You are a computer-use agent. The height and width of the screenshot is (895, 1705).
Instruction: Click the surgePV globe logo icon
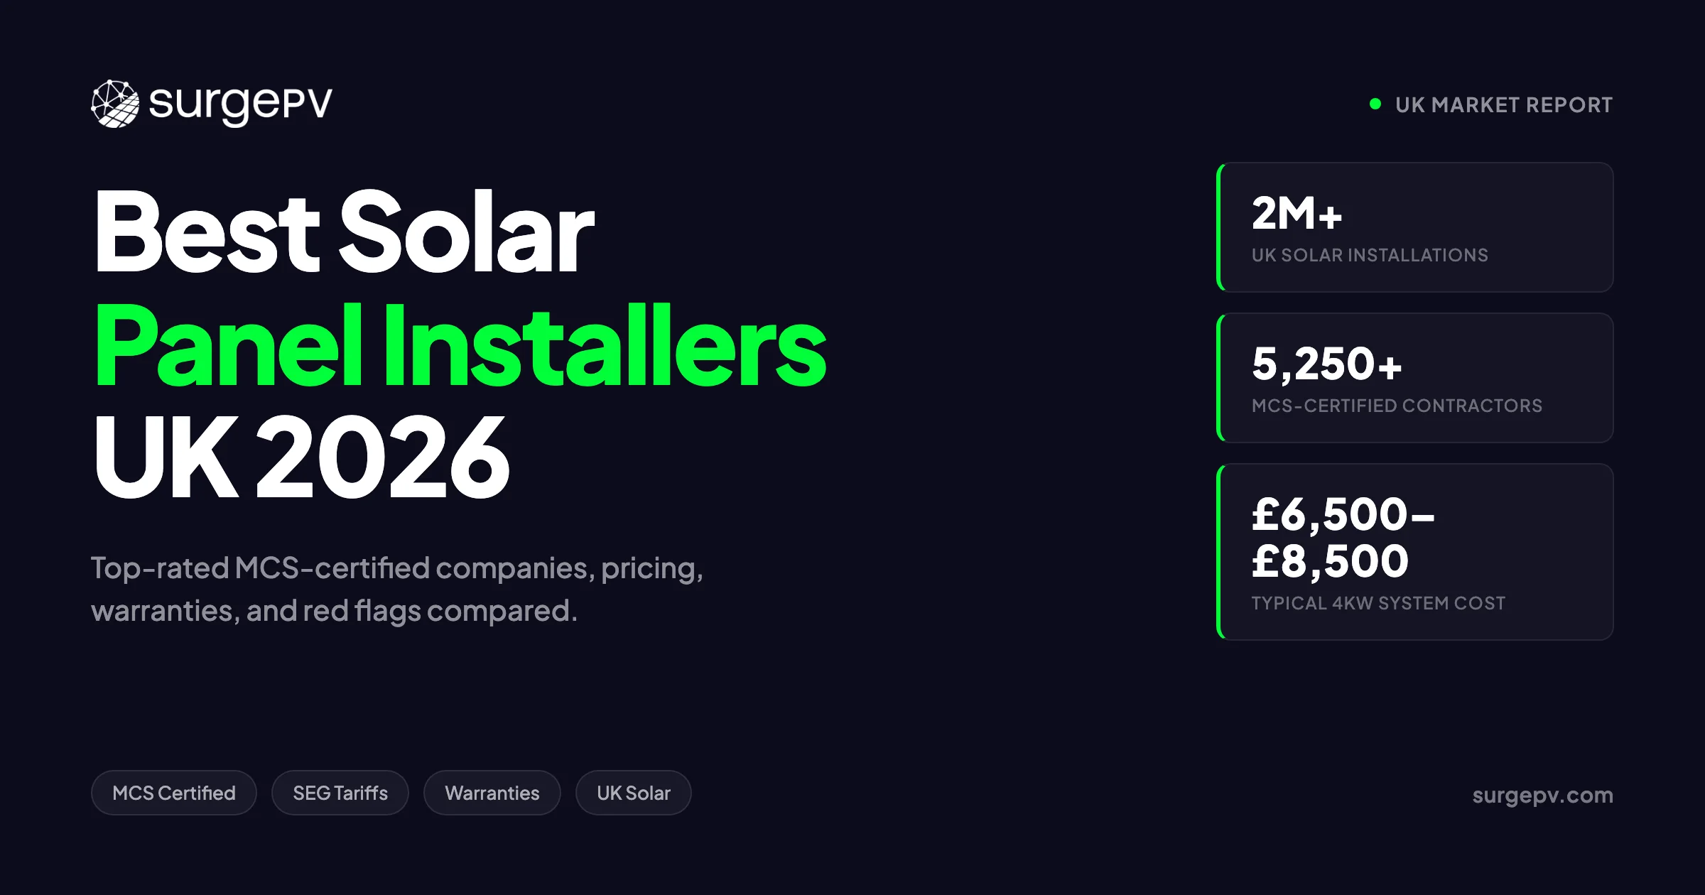pos(115,104)
